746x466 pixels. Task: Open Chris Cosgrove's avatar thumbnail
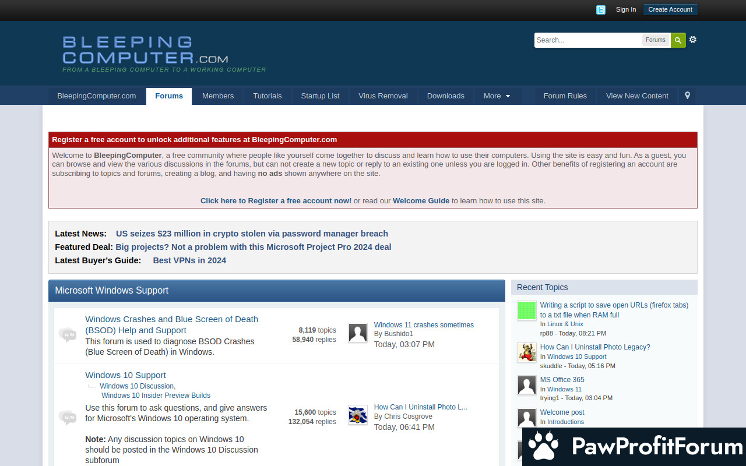click(358, 415)
